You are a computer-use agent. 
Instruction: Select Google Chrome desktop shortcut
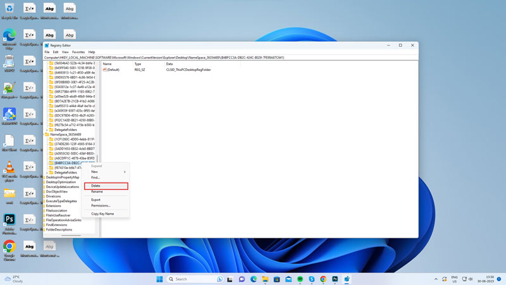pos(9,250)
